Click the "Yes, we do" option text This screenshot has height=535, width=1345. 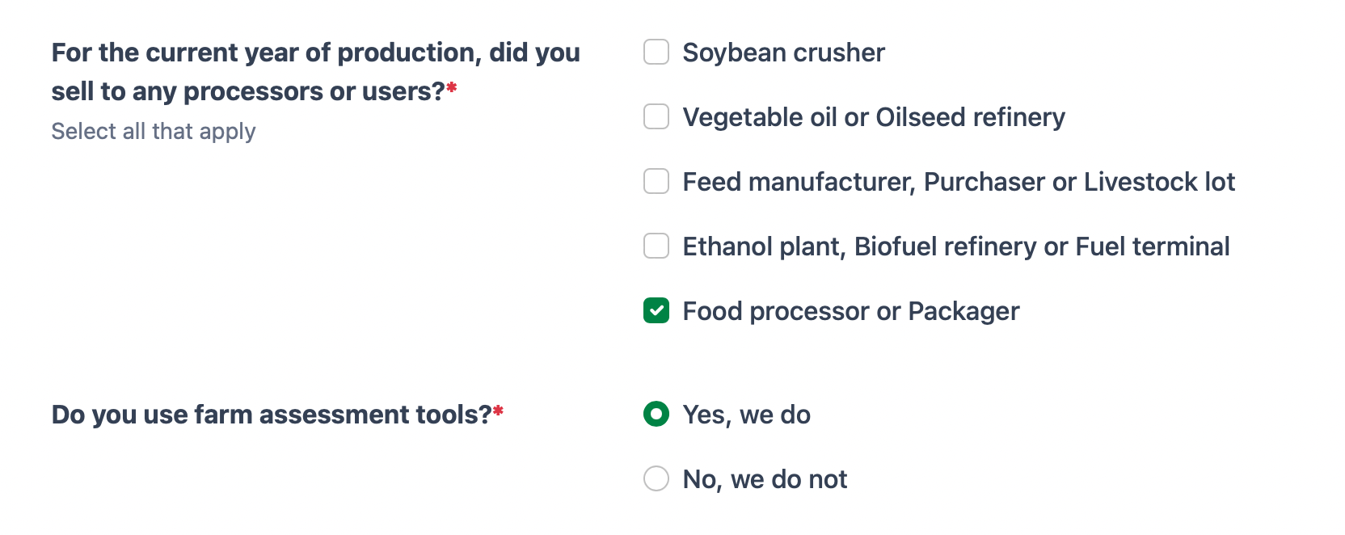pos(746,415)
